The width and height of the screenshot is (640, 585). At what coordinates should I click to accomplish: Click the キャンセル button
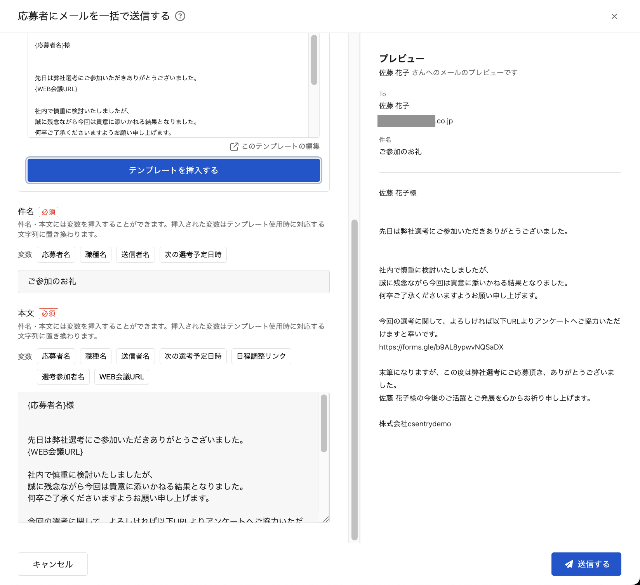tap(53, 564)
